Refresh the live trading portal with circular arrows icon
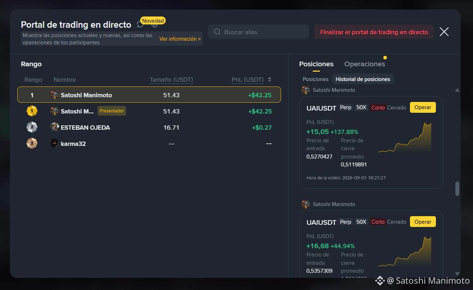473x290 pixels. pos(140,24)
